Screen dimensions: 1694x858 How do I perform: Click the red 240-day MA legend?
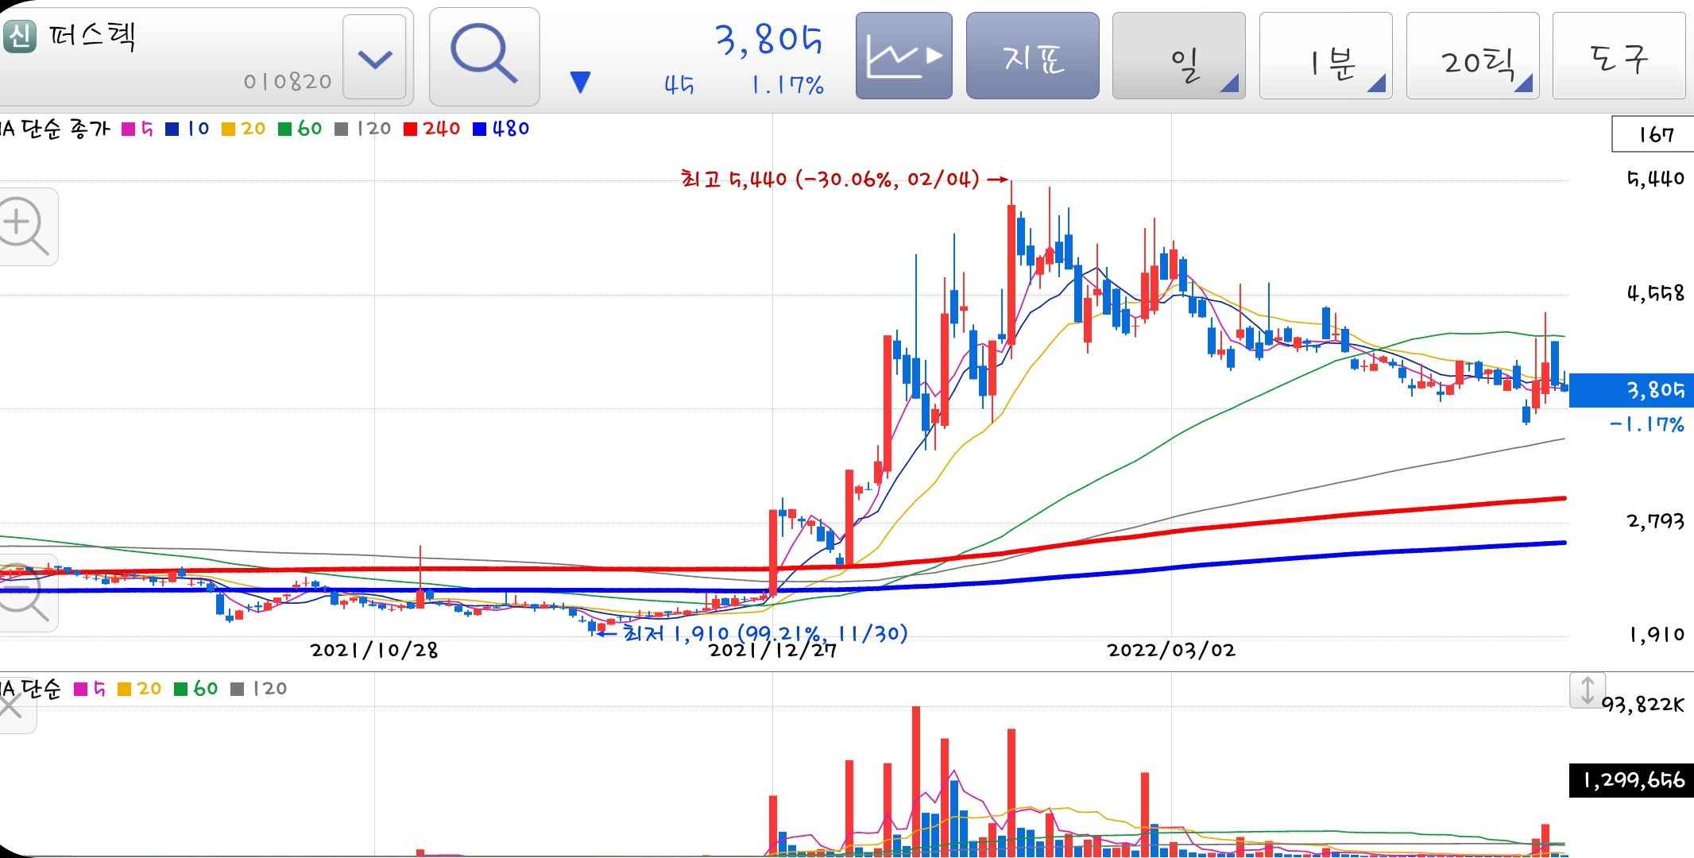[x=431, y=129]
